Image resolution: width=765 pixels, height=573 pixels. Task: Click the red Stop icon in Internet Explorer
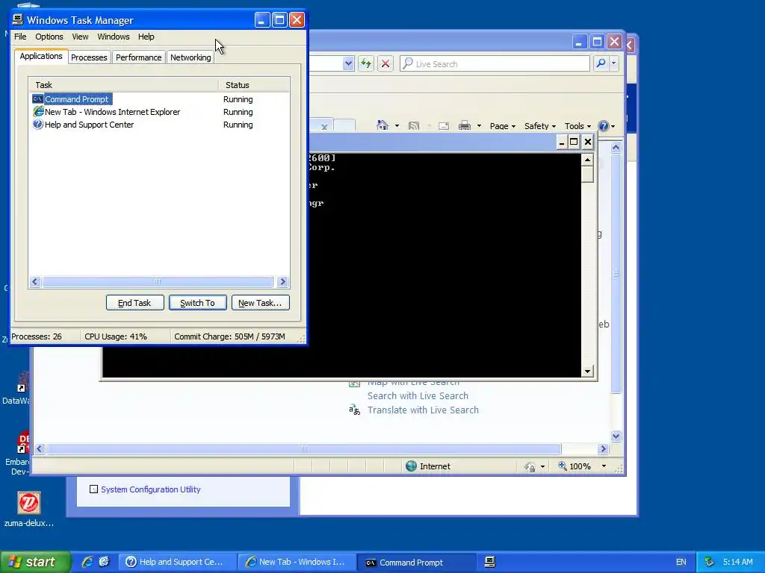click(x=385, y=63)
